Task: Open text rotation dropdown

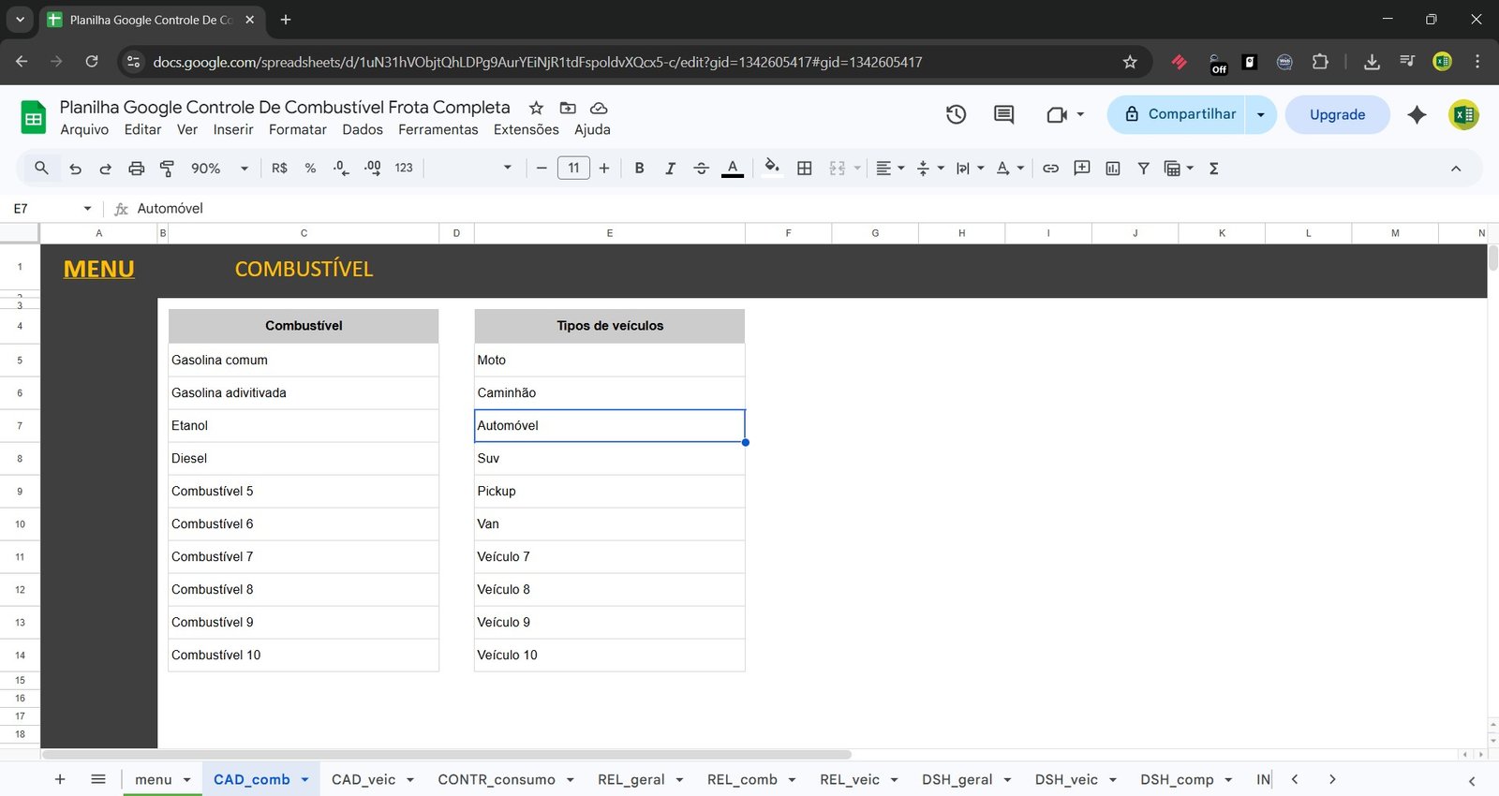Action: tap(1010, 169)
